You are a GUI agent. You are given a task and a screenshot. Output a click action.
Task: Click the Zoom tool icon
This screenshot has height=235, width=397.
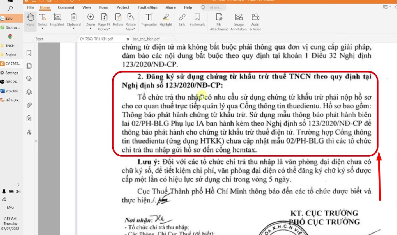pyautogui.click(x=91, y=17)
